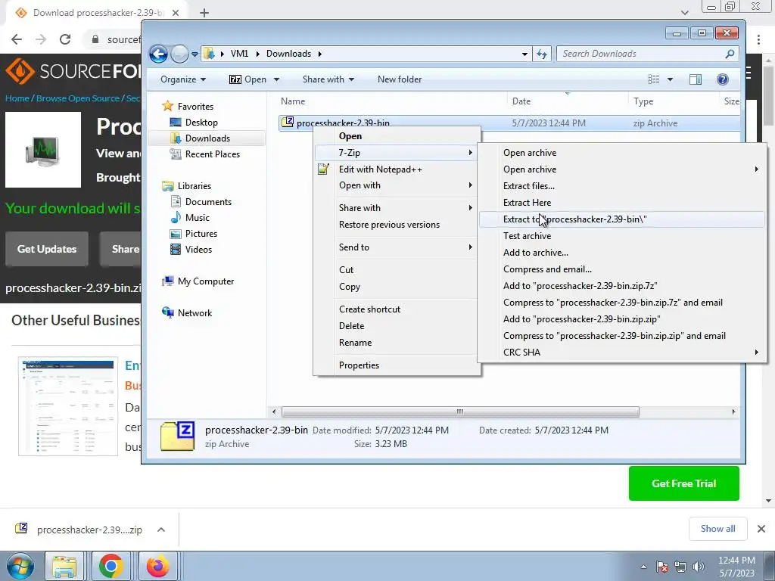The height and width of the screenshot is (581, 775).
Task: Select the 7-Zip context menu entry
Action: 397,153
